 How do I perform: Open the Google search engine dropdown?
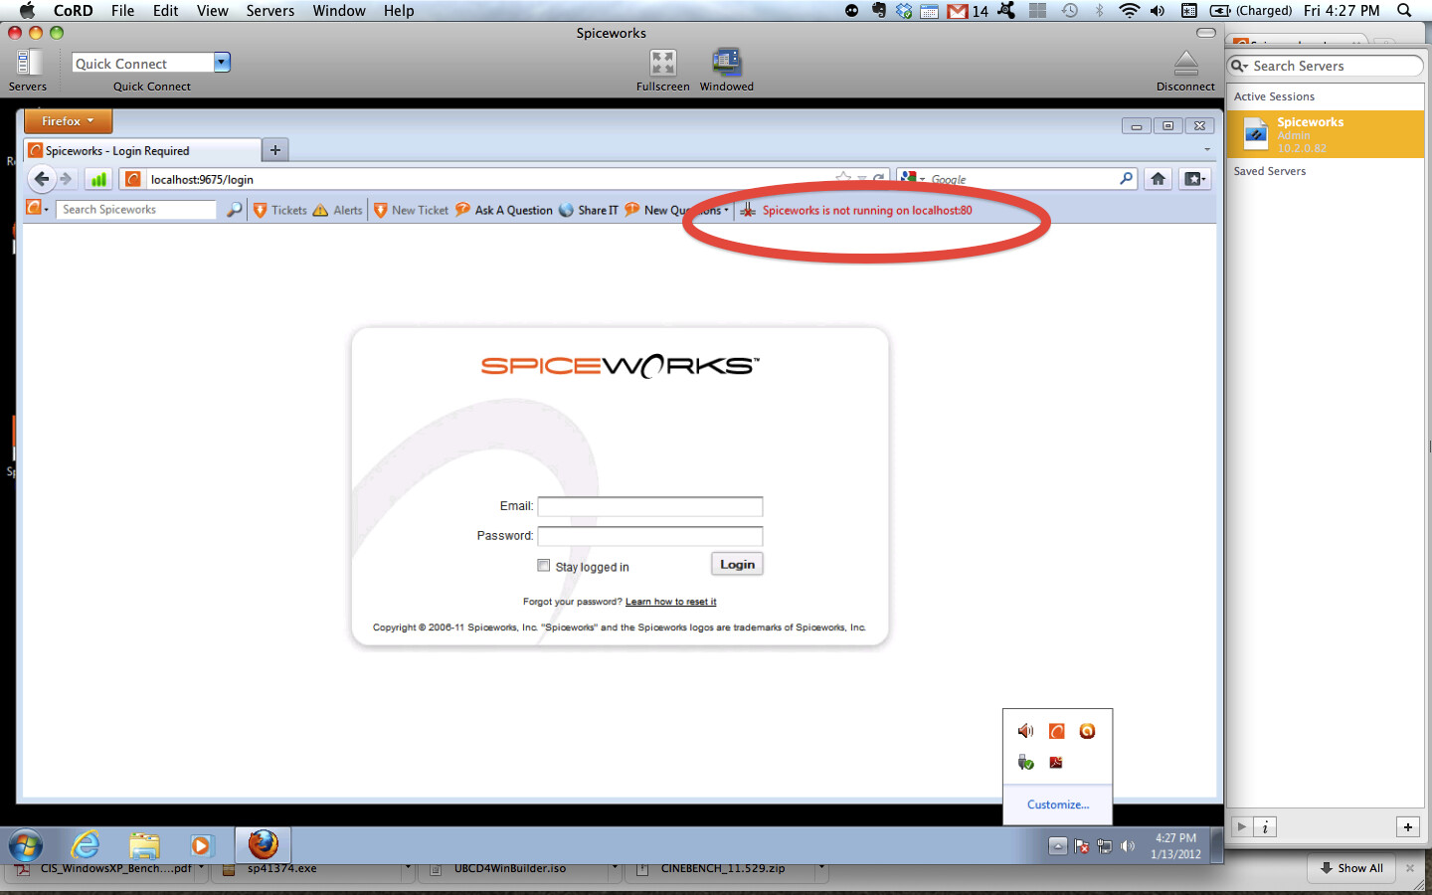pos(923,179)
